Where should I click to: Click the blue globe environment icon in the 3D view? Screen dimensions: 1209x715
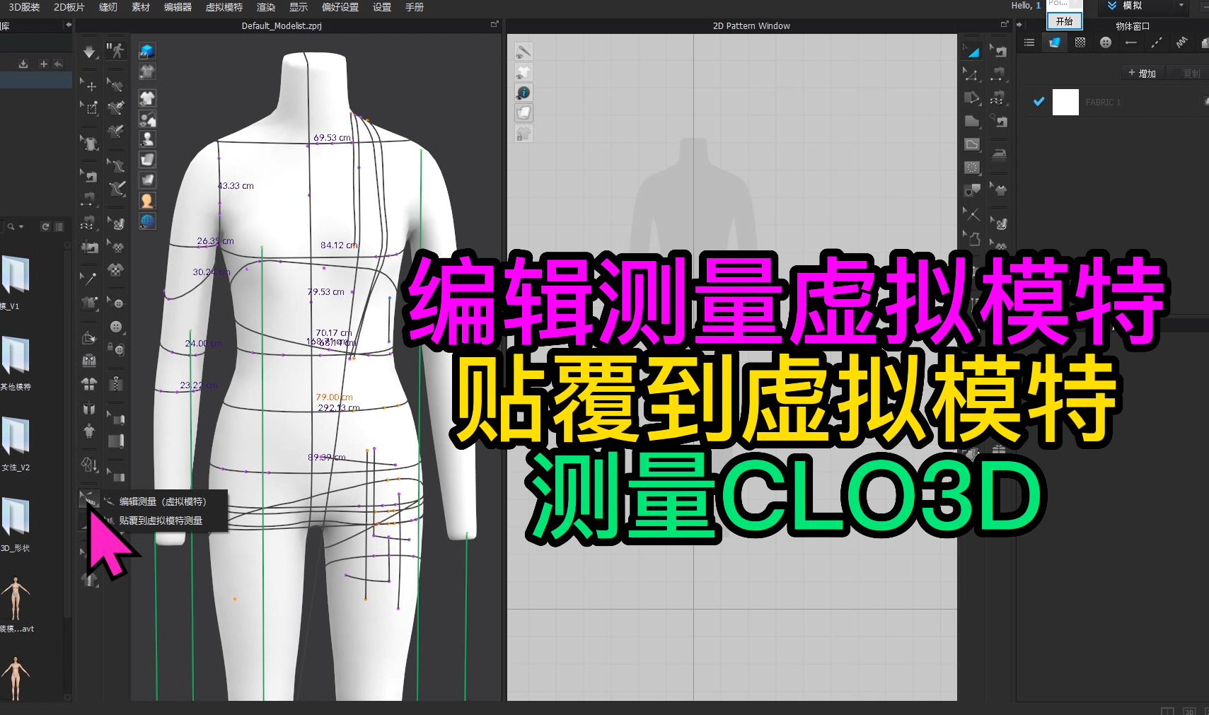point(147,221)
